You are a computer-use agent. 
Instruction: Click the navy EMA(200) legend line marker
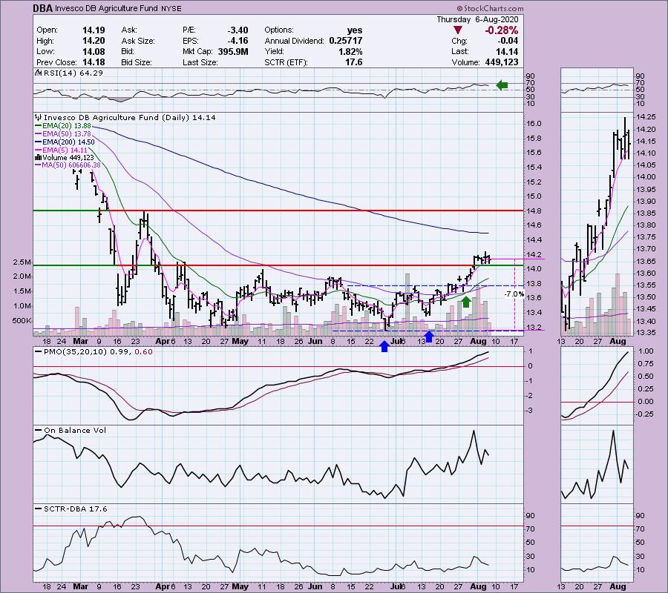39,142
